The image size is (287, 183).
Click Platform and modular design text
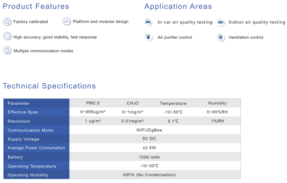[101, 22]
